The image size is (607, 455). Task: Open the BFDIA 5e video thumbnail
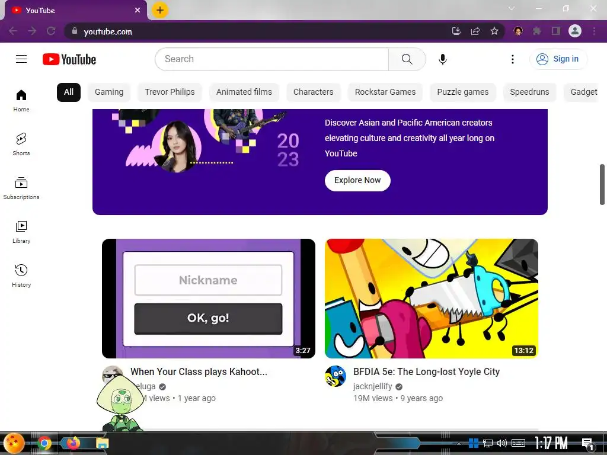(x=432, y=299)
